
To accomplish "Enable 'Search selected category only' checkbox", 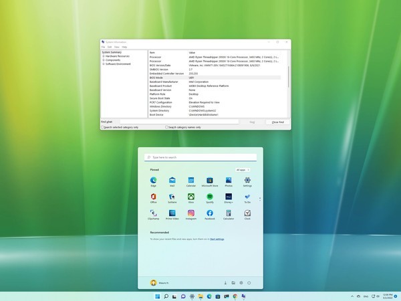I will pyautogui.click(x=102, y=126).
